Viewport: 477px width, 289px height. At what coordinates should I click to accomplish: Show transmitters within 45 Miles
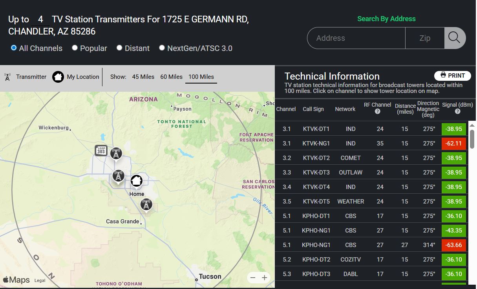143,77
